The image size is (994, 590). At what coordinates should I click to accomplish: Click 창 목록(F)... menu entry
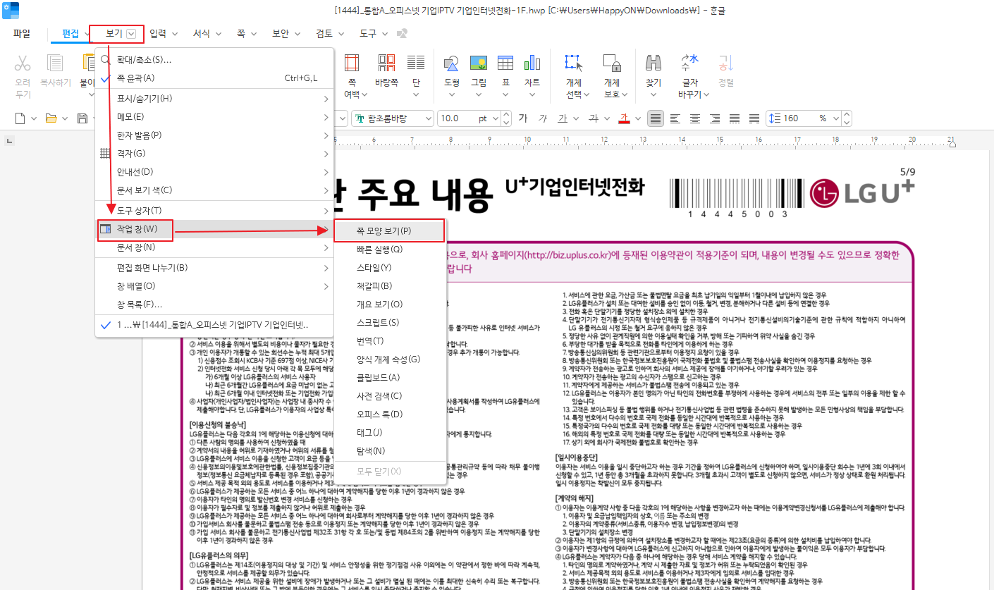215,305
